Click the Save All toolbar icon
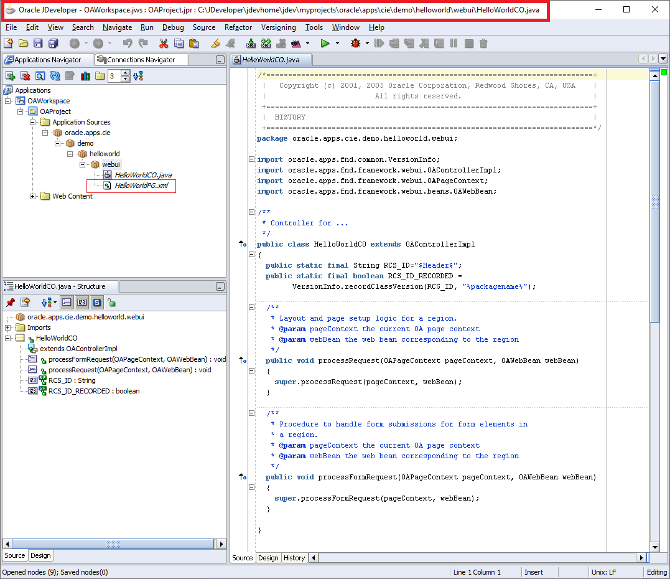Screen dimensions: 670x579 (x=53, y=43)
